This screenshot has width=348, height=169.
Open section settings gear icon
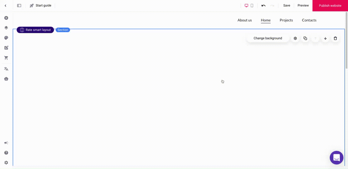point(295,38)
